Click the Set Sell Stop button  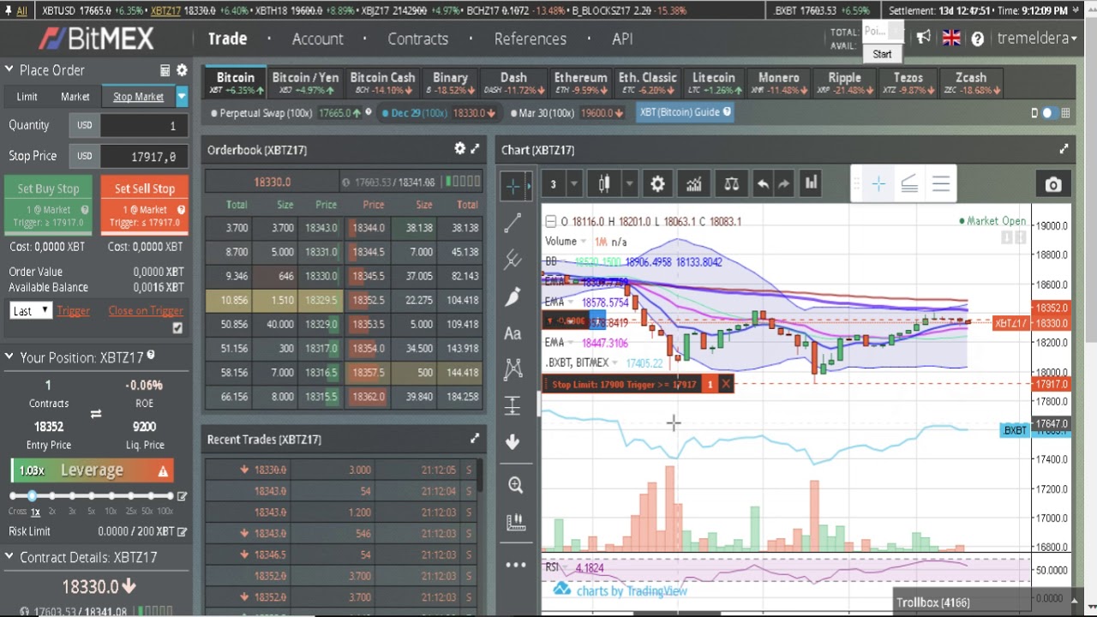tap(145, 204)
